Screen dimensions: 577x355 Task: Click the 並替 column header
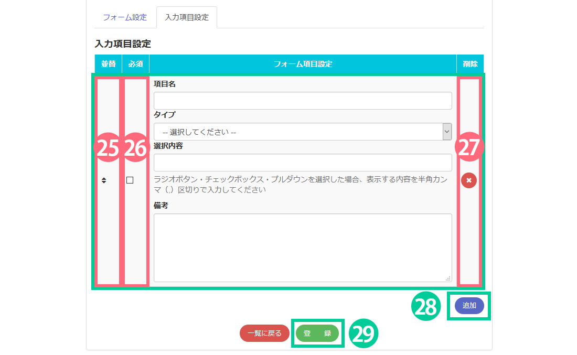108,64
